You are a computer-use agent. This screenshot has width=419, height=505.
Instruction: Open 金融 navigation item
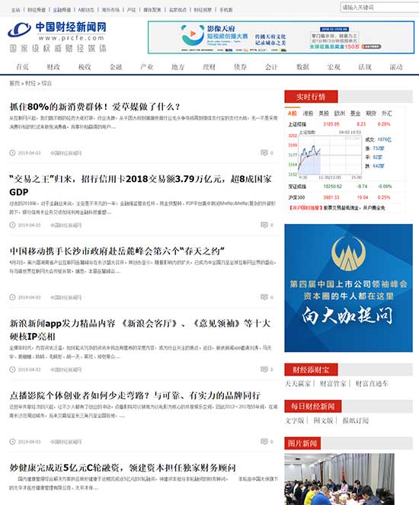pyautogui.click(x=116, y=67)
